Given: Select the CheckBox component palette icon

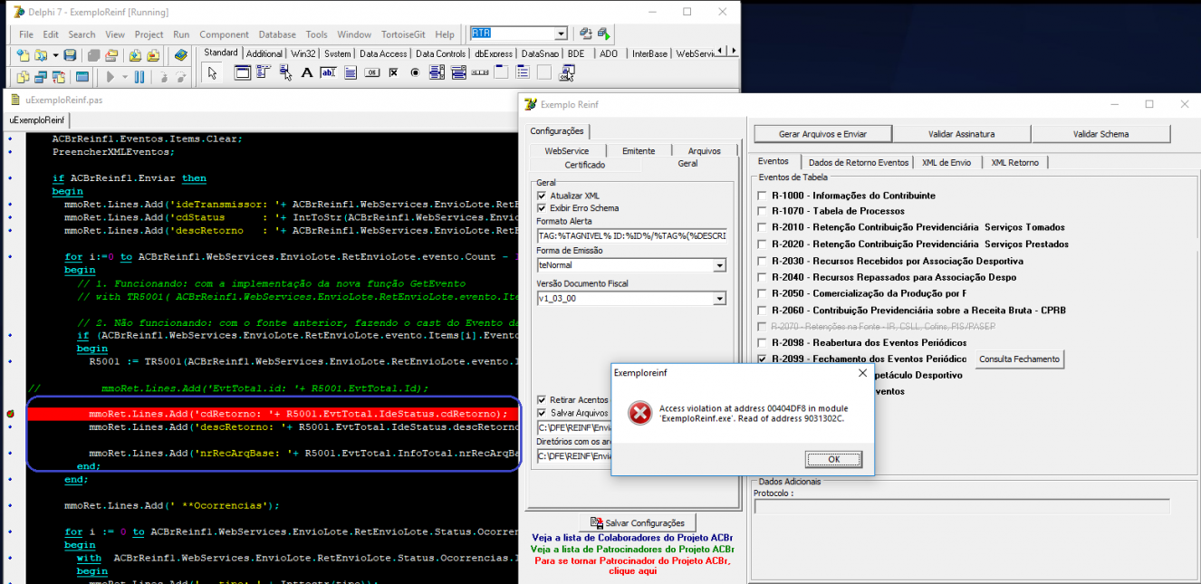Looking at the screenshot, I should pyautogui.click(x=394, y=73).
